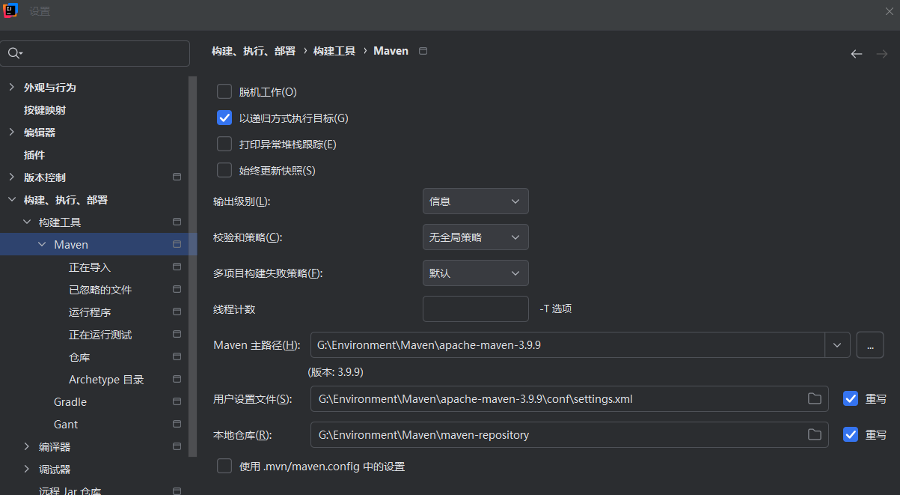Click project-level icon next to Maven breadcrumb

[423, 51]
